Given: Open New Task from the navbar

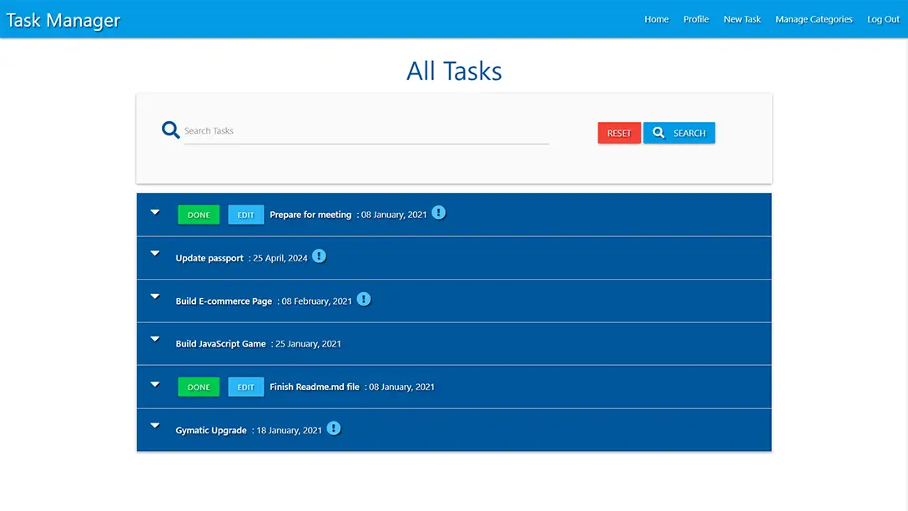Looking at the screenshot, I should tap(742, 19).
